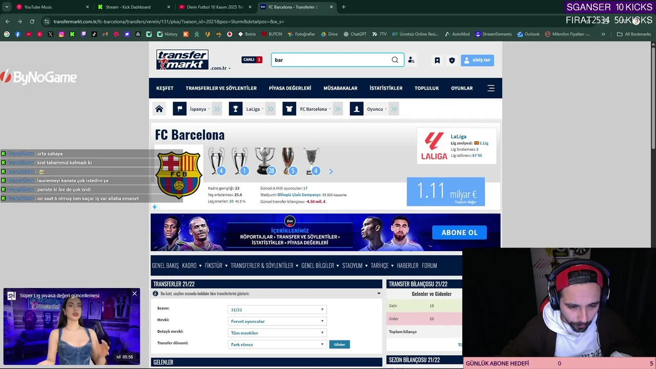
Task: Close the Süper Lig video popup
Action: (134, 294)
